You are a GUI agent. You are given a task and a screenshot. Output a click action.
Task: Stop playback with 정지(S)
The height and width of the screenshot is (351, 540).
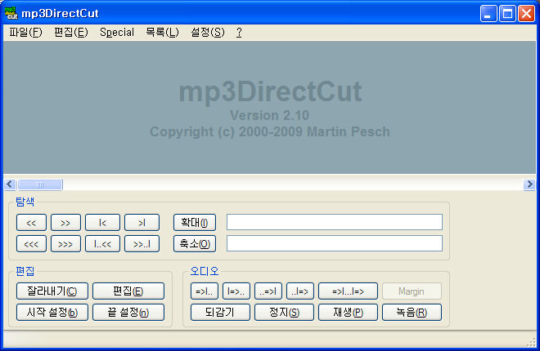click(x=284, y=312)
